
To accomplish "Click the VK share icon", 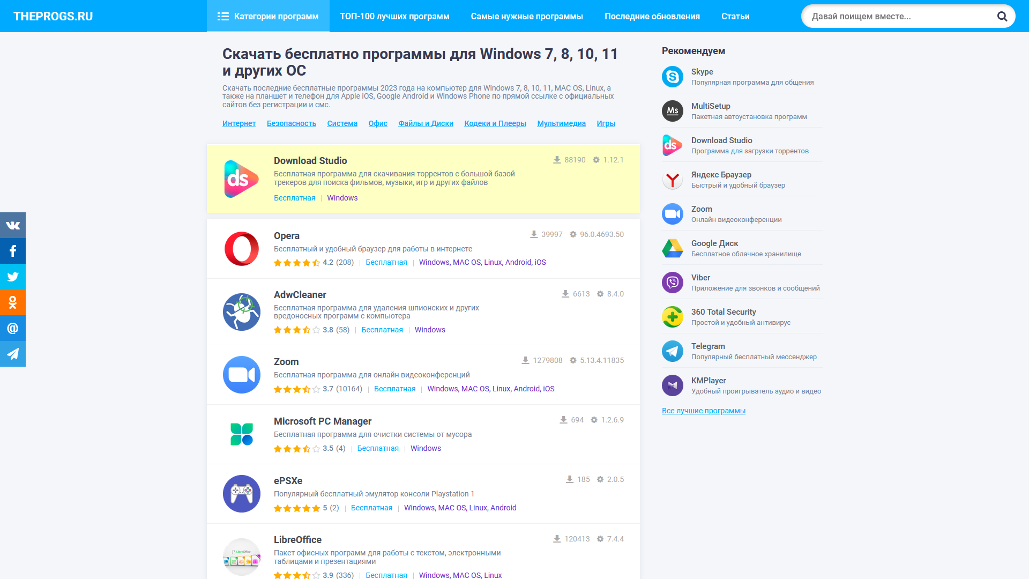I will (x=13, y=225).
